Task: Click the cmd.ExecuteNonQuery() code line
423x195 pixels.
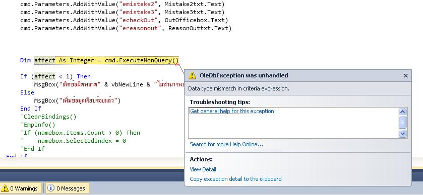Action: (99, 60)
